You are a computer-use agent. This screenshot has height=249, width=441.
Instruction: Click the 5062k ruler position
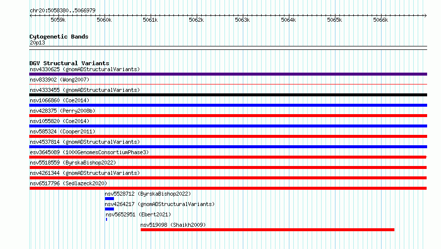[196, 20]
